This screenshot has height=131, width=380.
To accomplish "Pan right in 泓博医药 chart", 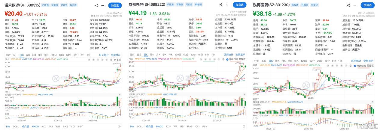I will [346, 66].
